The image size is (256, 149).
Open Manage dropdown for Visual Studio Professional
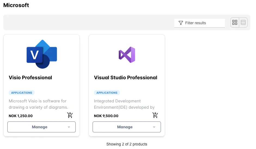pos(127,127)
